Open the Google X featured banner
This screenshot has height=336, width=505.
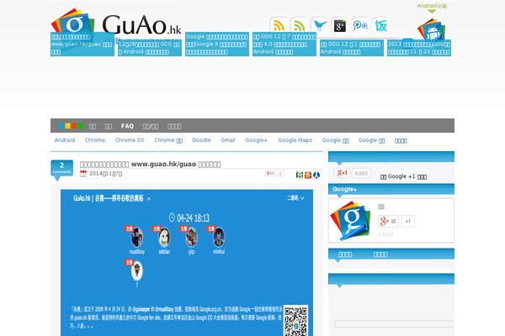[x=217, y=44]
